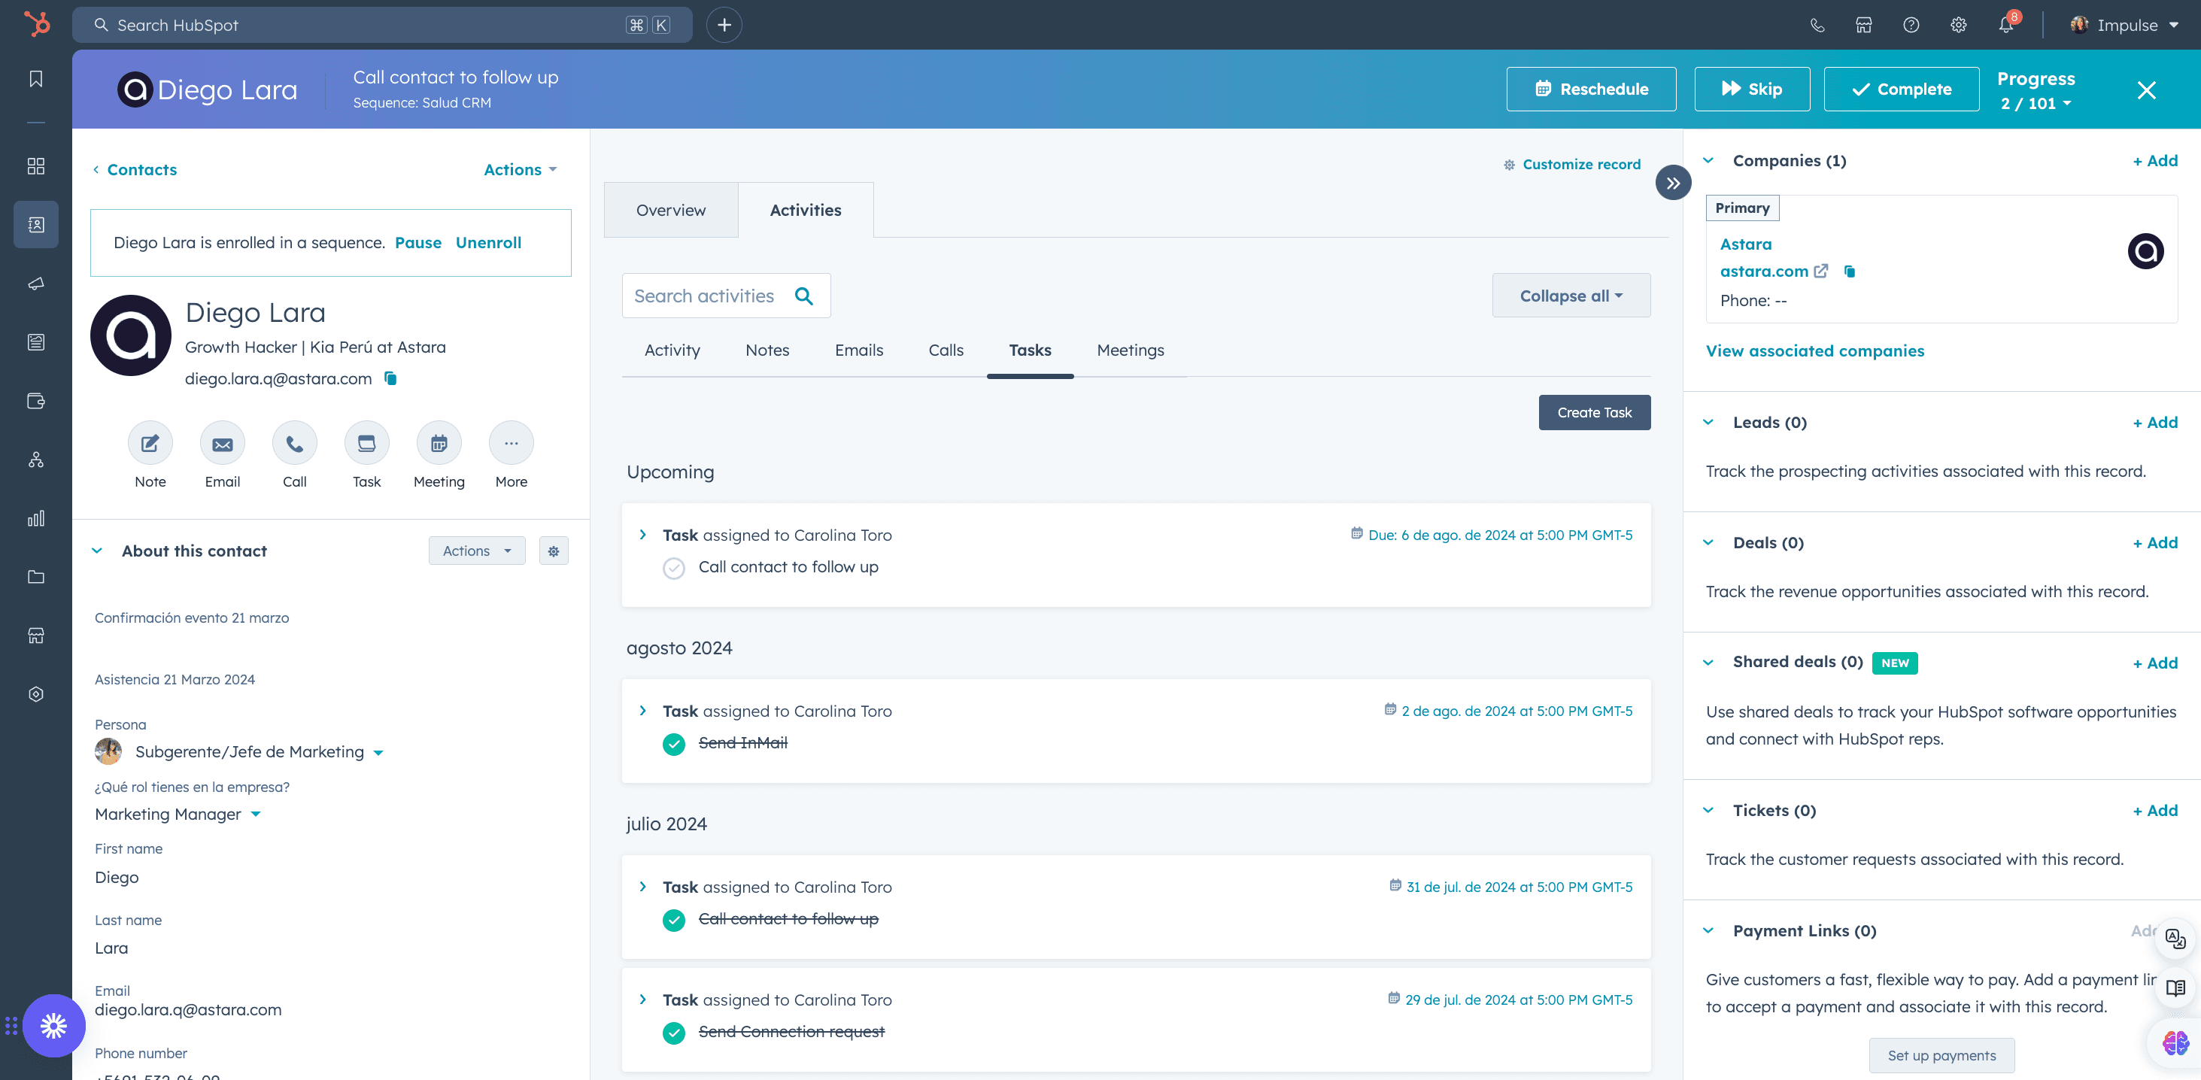The image size is (2201, 1080).
Task: Open the contact Actions dropdown near Contacts
Action: pyautogui.click(x=521, y=170)
